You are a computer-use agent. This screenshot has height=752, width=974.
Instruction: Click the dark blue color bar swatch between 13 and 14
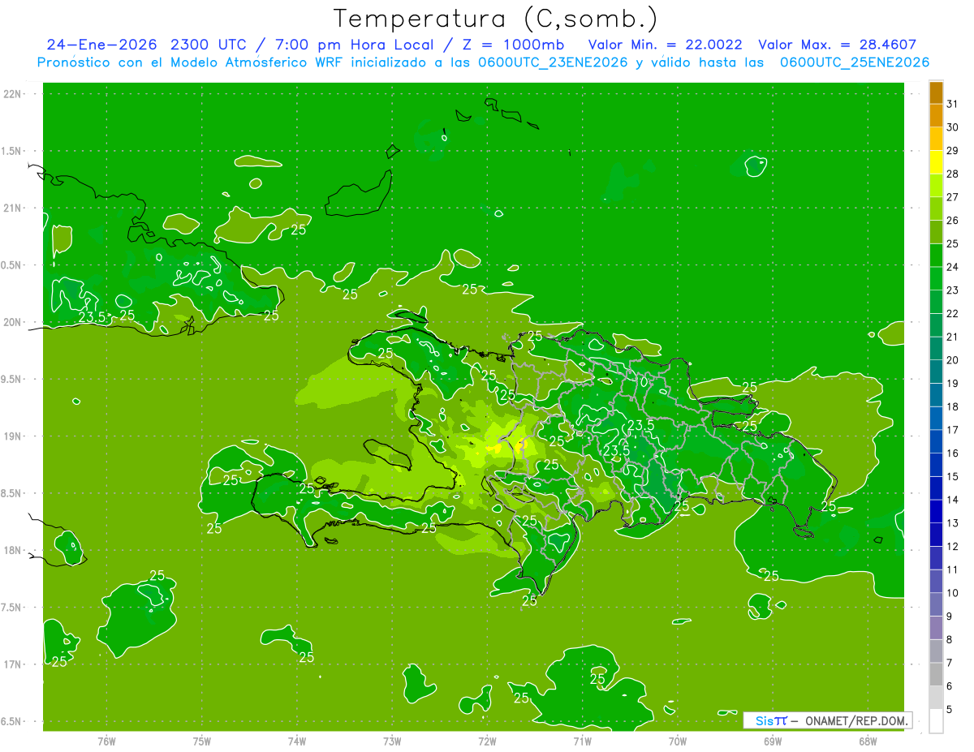[x=936, y=511]
